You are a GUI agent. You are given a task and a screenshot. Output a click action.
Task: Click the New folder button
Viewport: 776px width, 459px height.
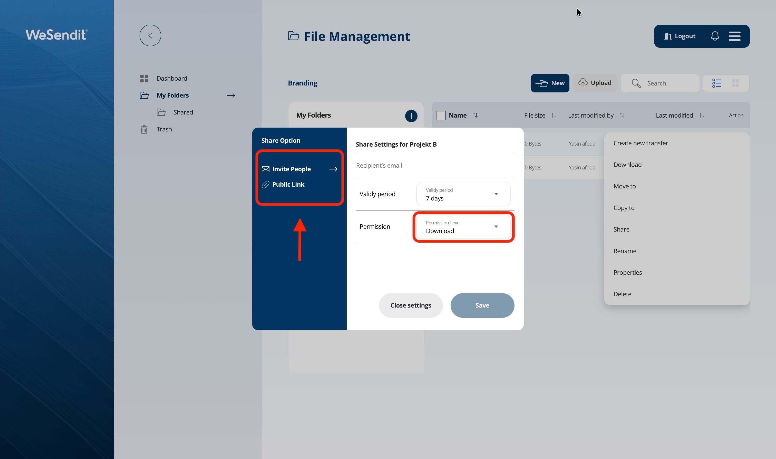tap(550, 83)
